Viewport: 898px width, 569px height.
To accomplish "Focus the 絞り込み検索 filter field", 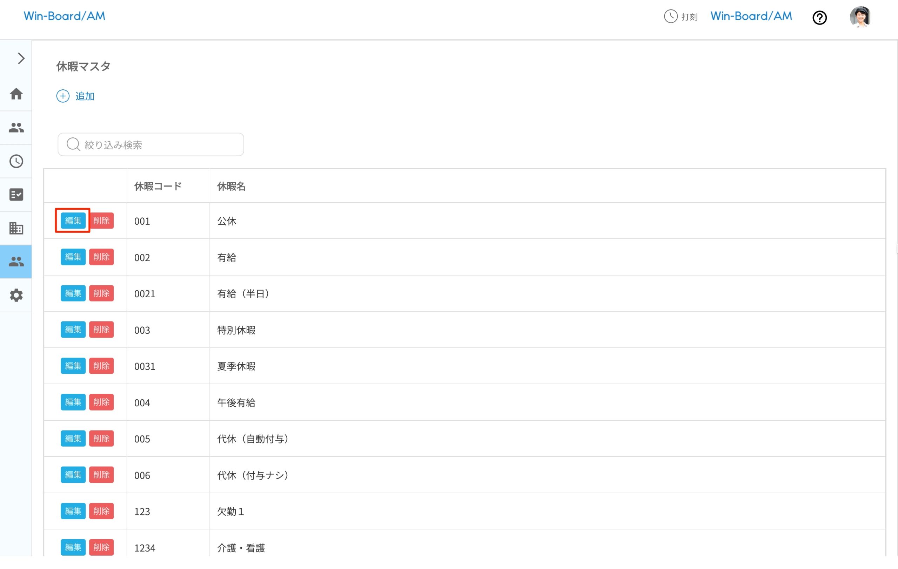I will click(x=151, y=144).
